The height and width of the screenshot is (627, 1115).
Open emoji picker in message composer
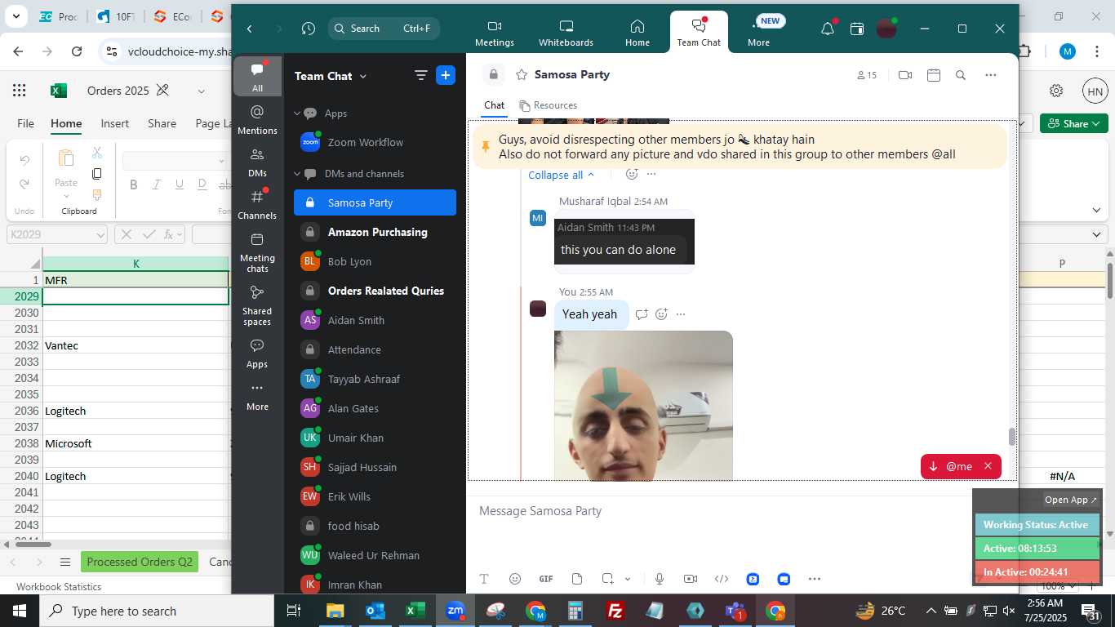pos(515,579)
